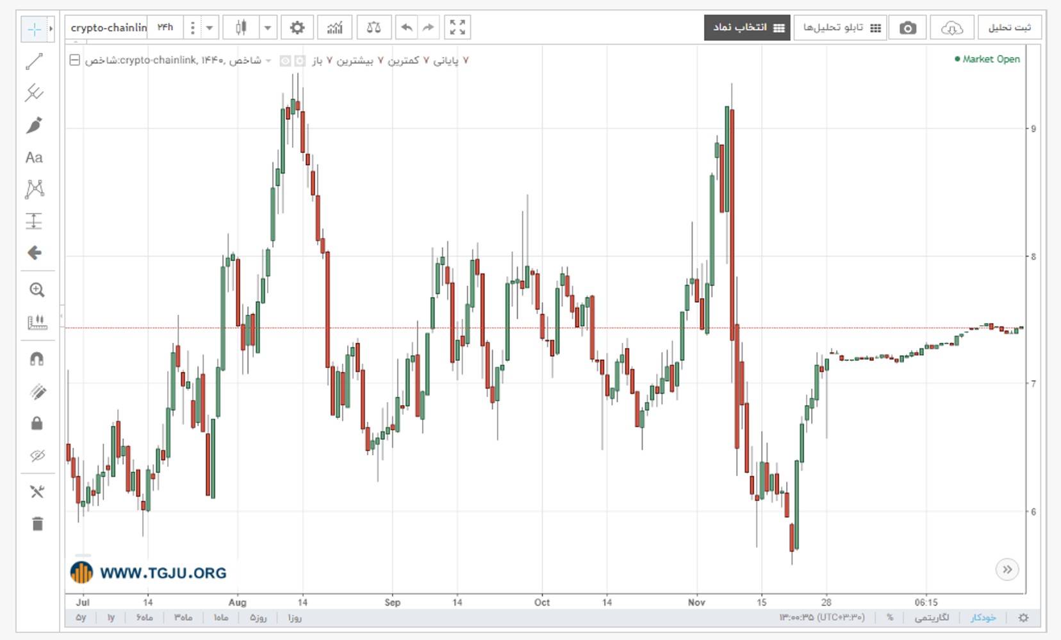Collapse the chart legend minus box
This screenshot has height=640, width=1061.
click(x=74, y=60)
